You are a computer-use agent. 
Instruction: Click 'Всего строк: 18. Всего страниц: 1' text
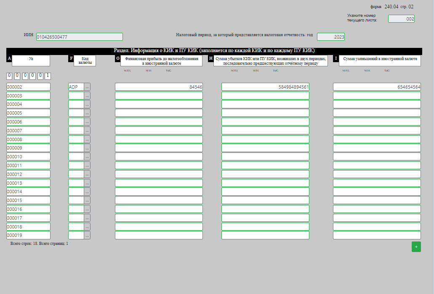click(x=39, y=244)
